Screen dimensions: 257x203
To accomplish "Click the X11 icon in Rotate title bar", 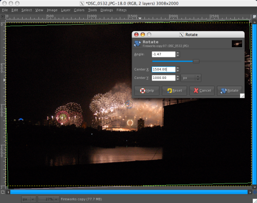I will [x=181, y=35].
